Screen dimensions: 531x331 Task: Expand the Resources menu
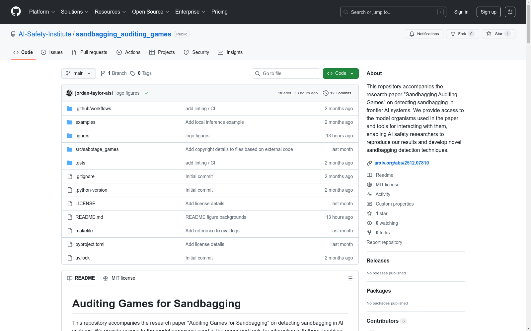(x=110, y=12)
